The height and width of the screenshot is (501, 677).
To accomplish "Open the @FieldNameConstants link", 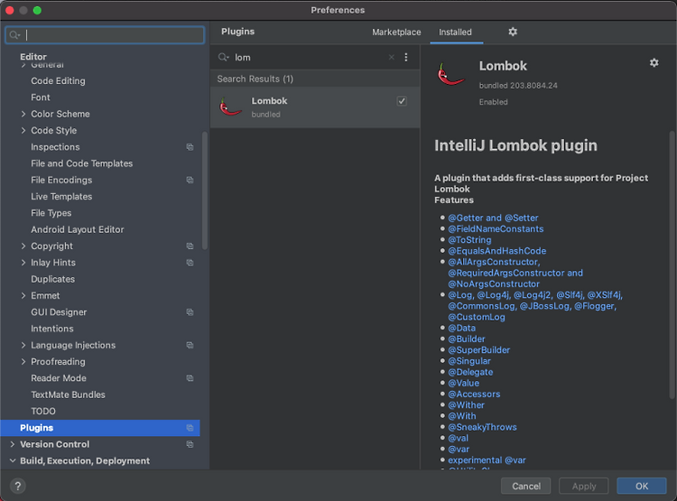I will click(496, 228).
